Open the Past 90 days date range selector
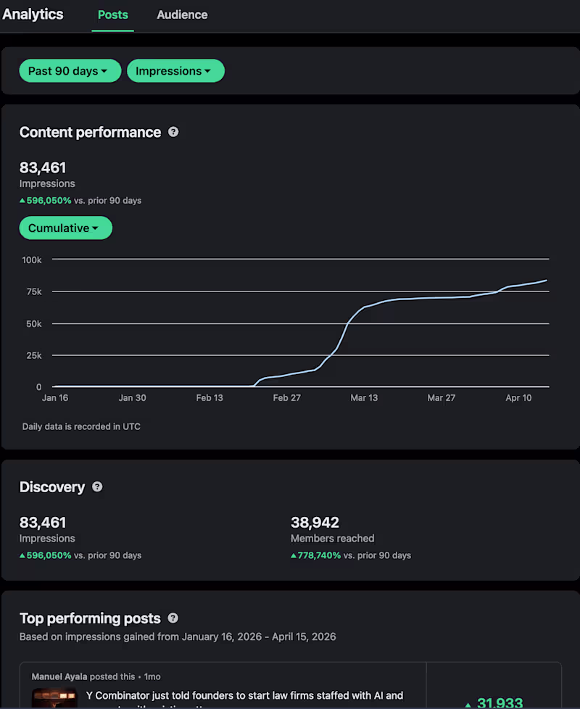This screenshot has width=580, height=709. 70,70
